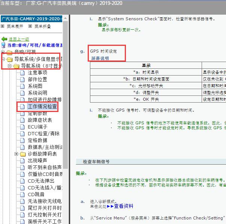Open the 故障症状表 tree page
The width and height of the screenshot is (226, 224).
tap(40, 120)
